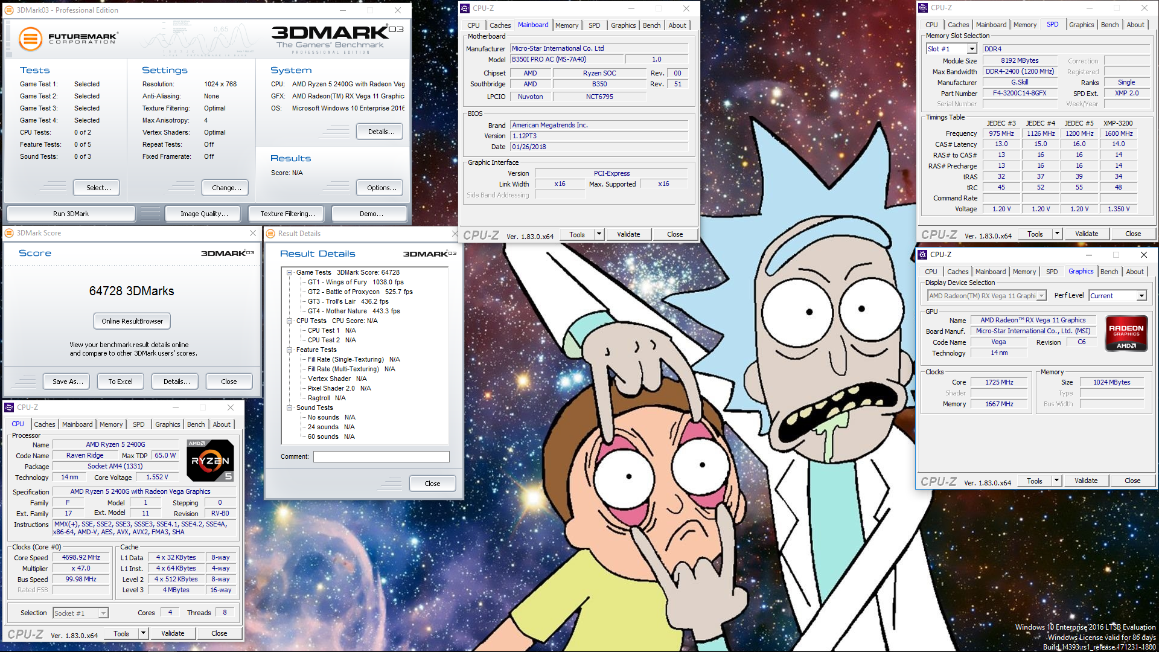Open Image Quality settings button
This screenshot has height=652, width=1159.
pos(204,214)
